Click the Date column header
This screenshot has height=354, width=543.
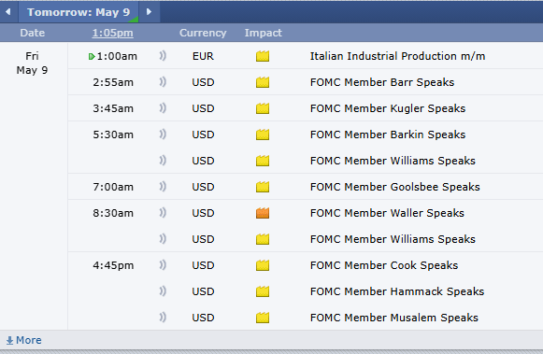(x=32, y=33)
